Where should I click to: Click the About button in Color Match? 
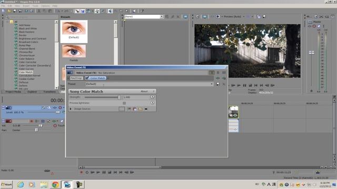tap(144, 91)
